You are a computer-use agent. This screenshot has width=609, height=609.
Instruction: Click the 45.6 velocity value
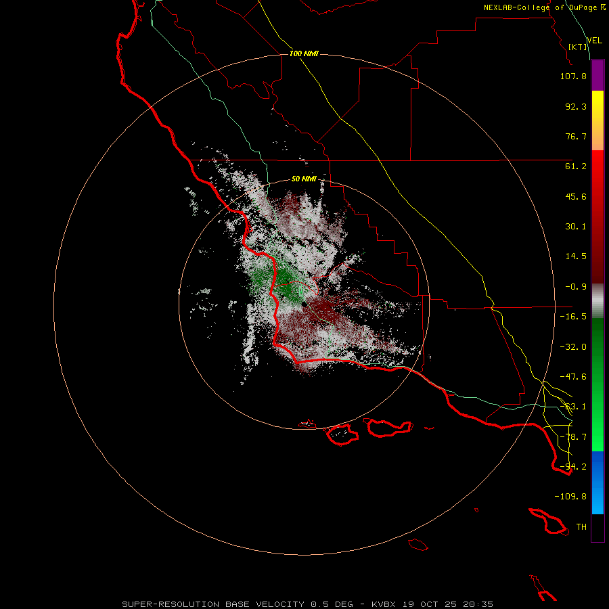576,196
